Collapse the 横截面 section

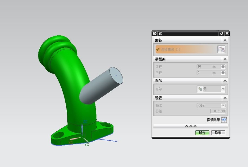pos(225,59)
